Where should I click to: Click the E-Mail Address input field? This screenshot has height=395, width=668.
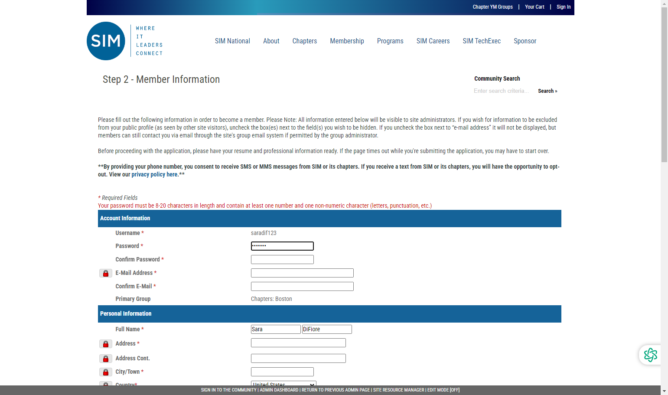[x=302, y=273]
